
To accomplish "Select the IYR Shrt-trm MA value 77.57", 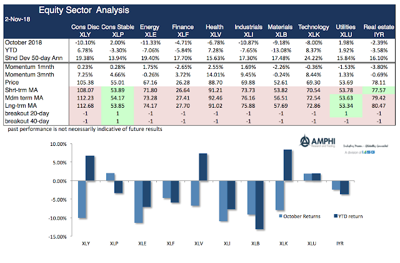I will coord(377,89).
